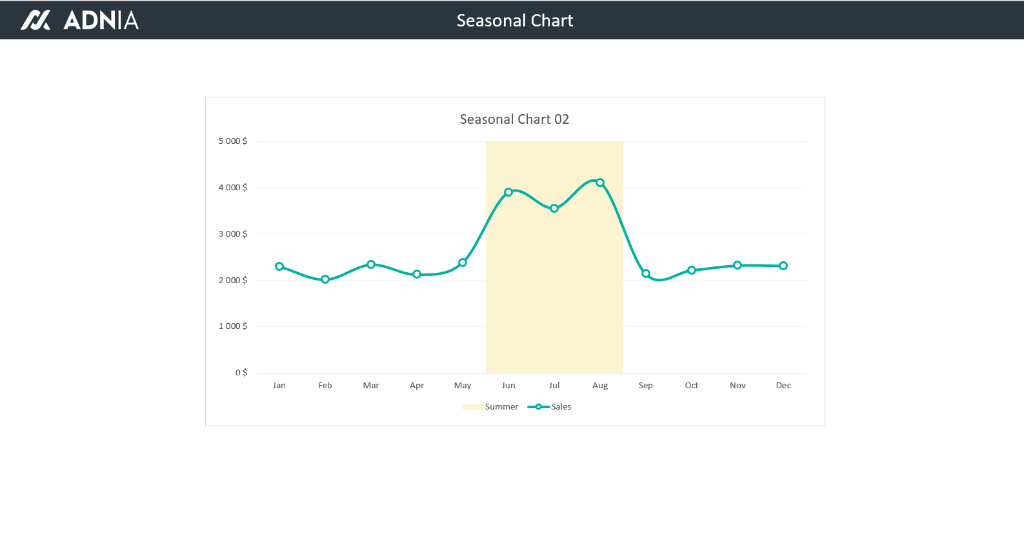
Task: Click the Jan data point marker
Action: coord(279,266)
